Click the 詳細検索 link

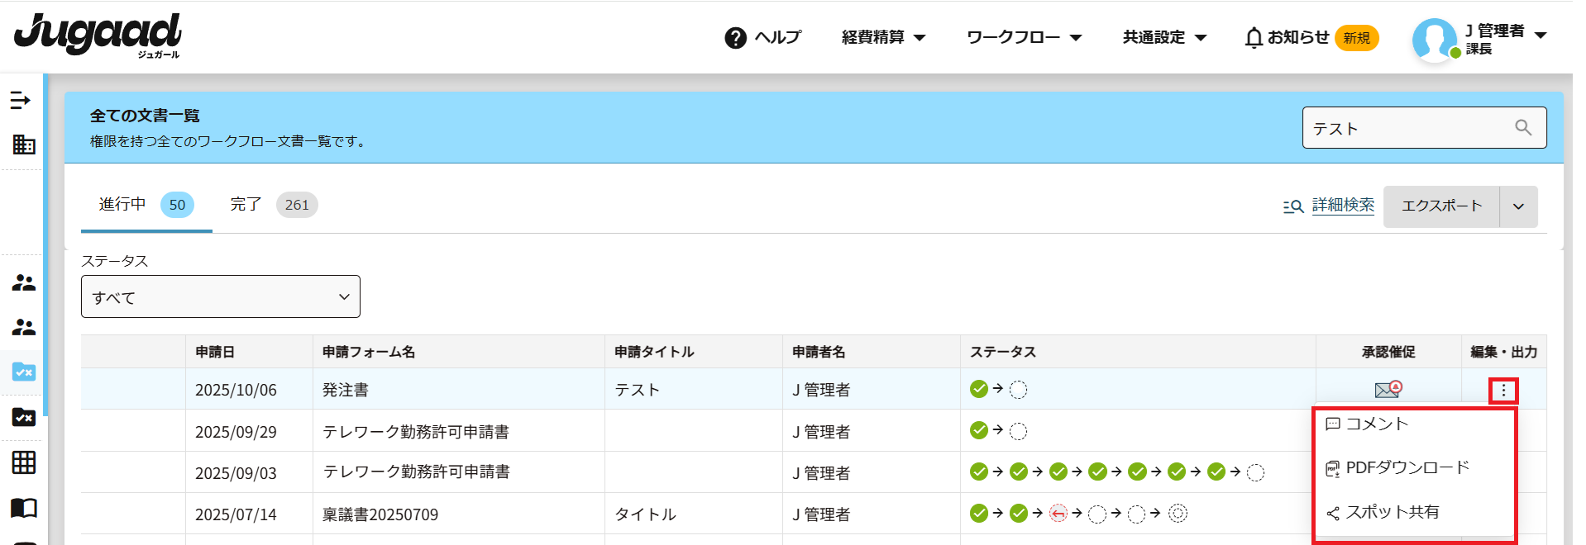tap(1342, 205)
